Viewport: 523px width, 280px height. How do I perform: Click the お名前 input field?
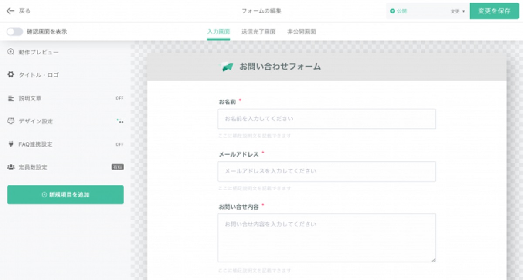[326, 119]
